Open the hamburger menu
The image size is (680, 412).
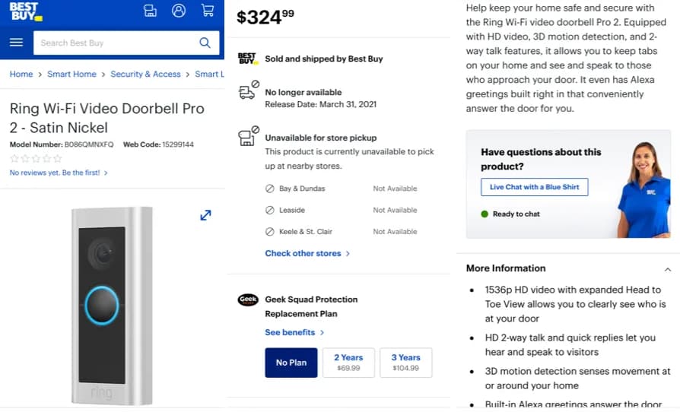pos(16,43)
